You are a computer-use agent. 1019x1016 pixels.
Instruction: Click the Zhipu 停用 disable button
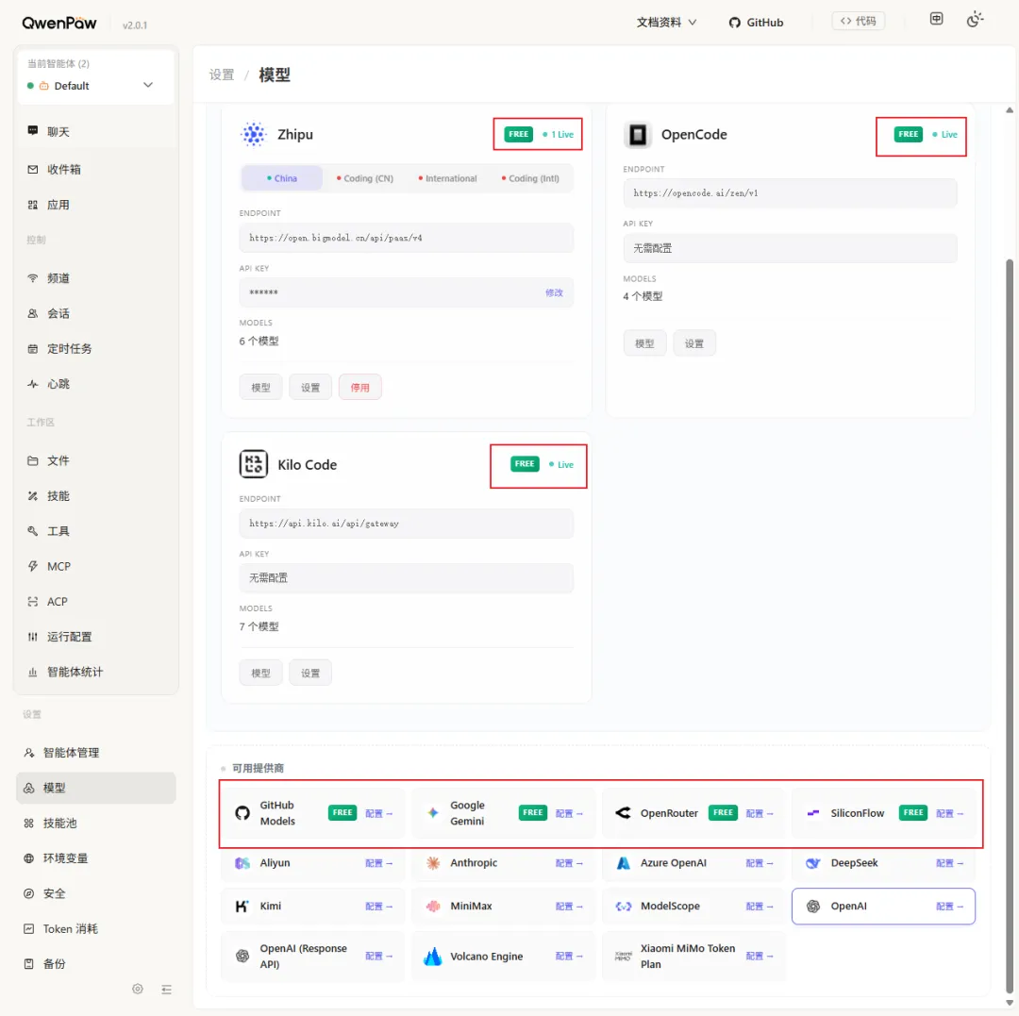point(360,387)
